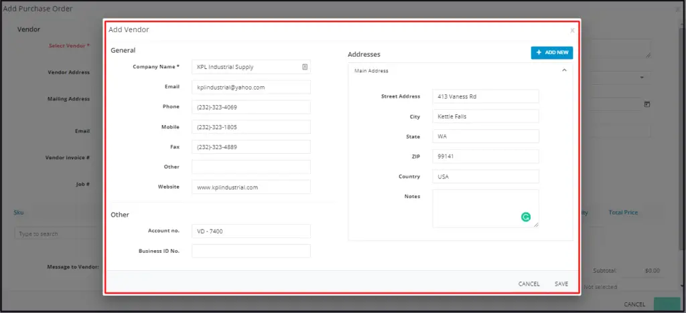Viewport: 686px width, 313px height.
Task: Click the Phone field (232)-323-4069
Action: click(251, 107)
